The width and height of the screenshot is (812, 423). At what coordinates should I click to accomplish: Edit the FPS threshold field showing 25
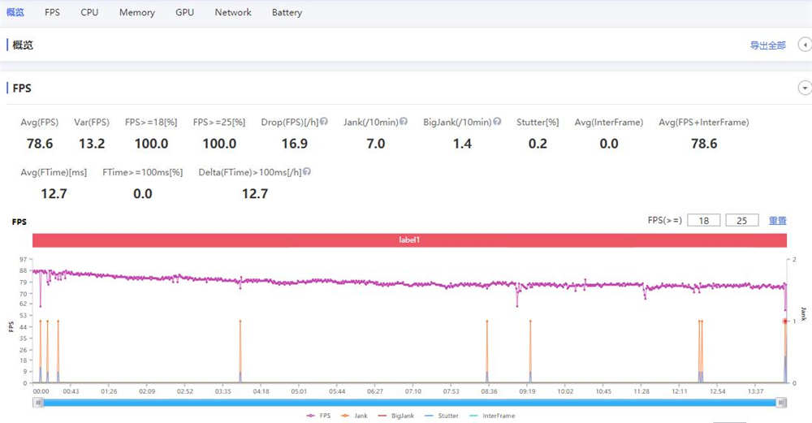click(742, 221)
